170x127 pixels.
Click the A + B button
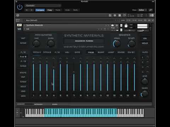click(23, 61)
